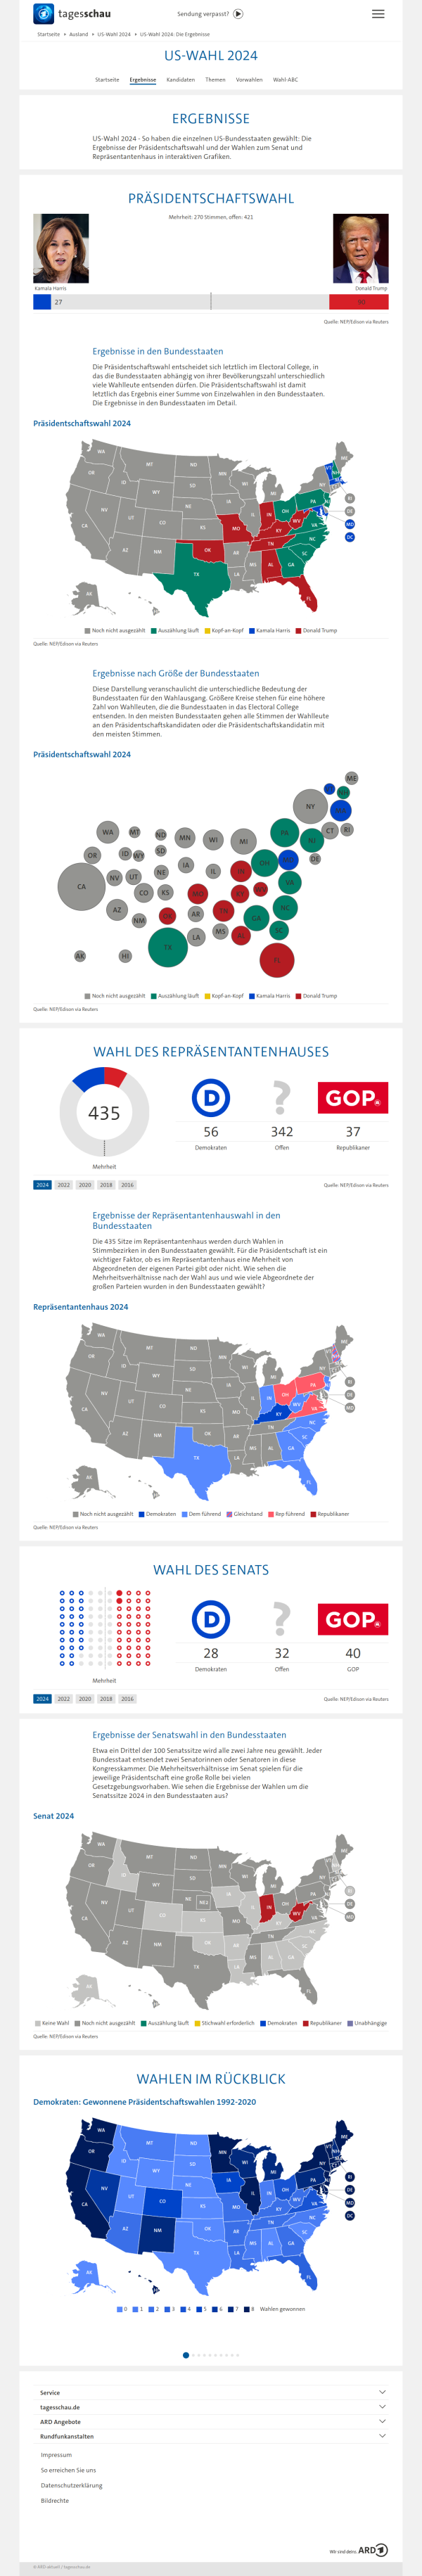The image size is (422, 2576).
Task: Go to Ausland in the breadcrumb
Action: pos(78,34)
